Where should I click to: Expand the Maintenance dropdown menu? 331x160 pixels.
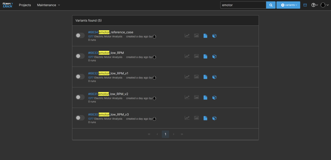click(x=49, y=5)
